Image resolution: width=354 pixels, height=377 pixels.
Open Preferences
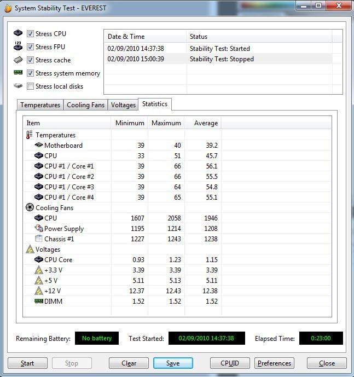[274, 363]
